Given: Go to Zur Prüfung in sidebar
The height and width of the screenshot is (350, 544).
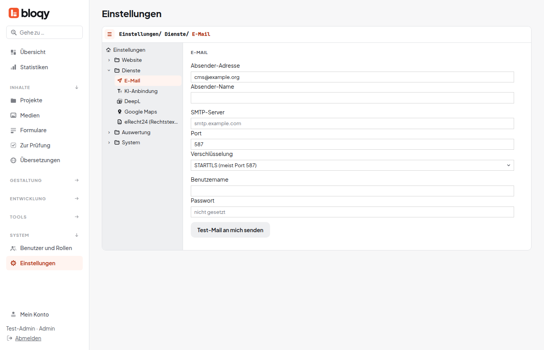Looking at the screenshot, I should tap(44, 145).
